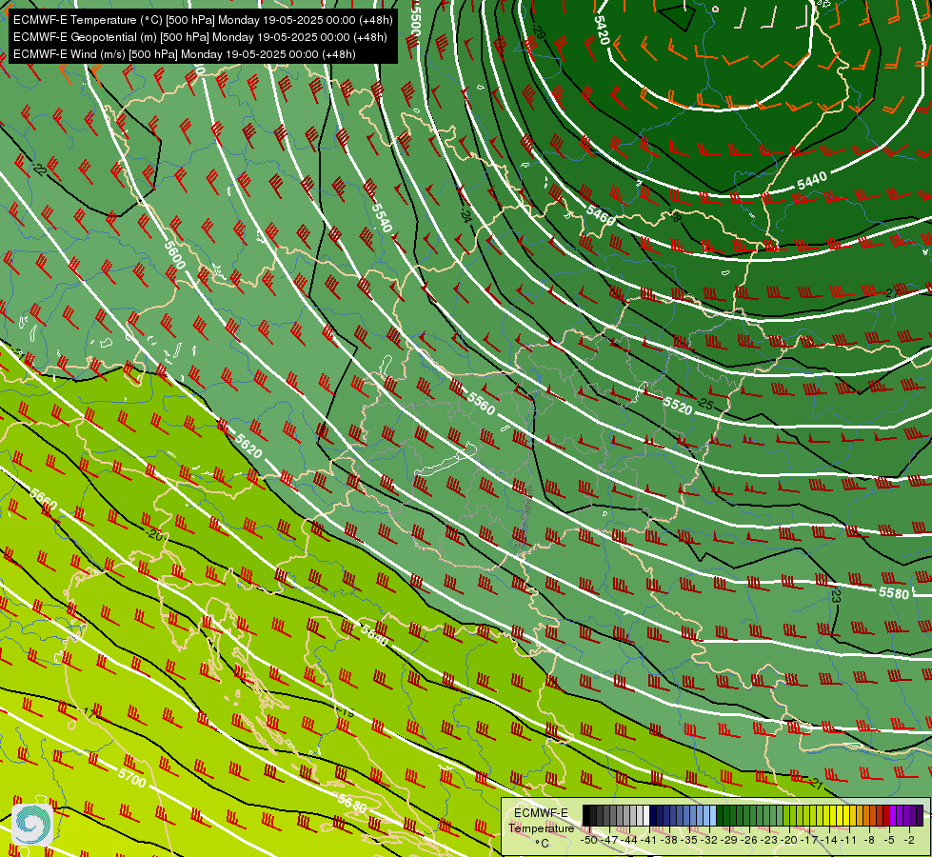Click the -50 value in the legend scale

589,840
